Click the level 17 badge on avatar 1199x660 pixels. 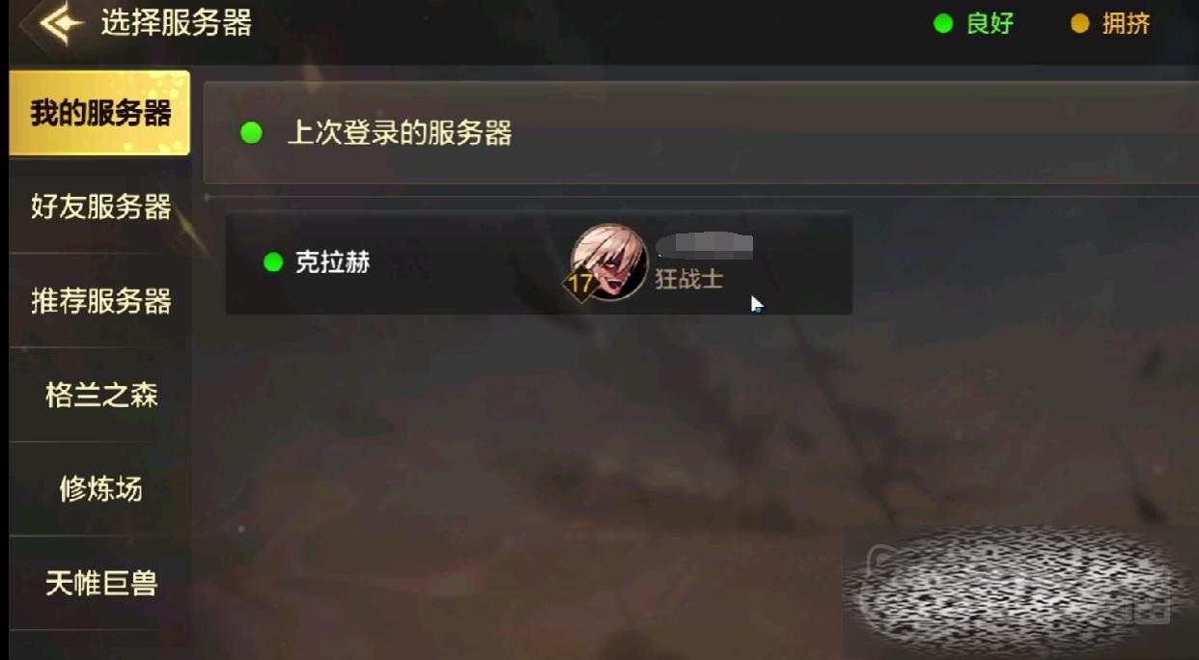[580, 284]
